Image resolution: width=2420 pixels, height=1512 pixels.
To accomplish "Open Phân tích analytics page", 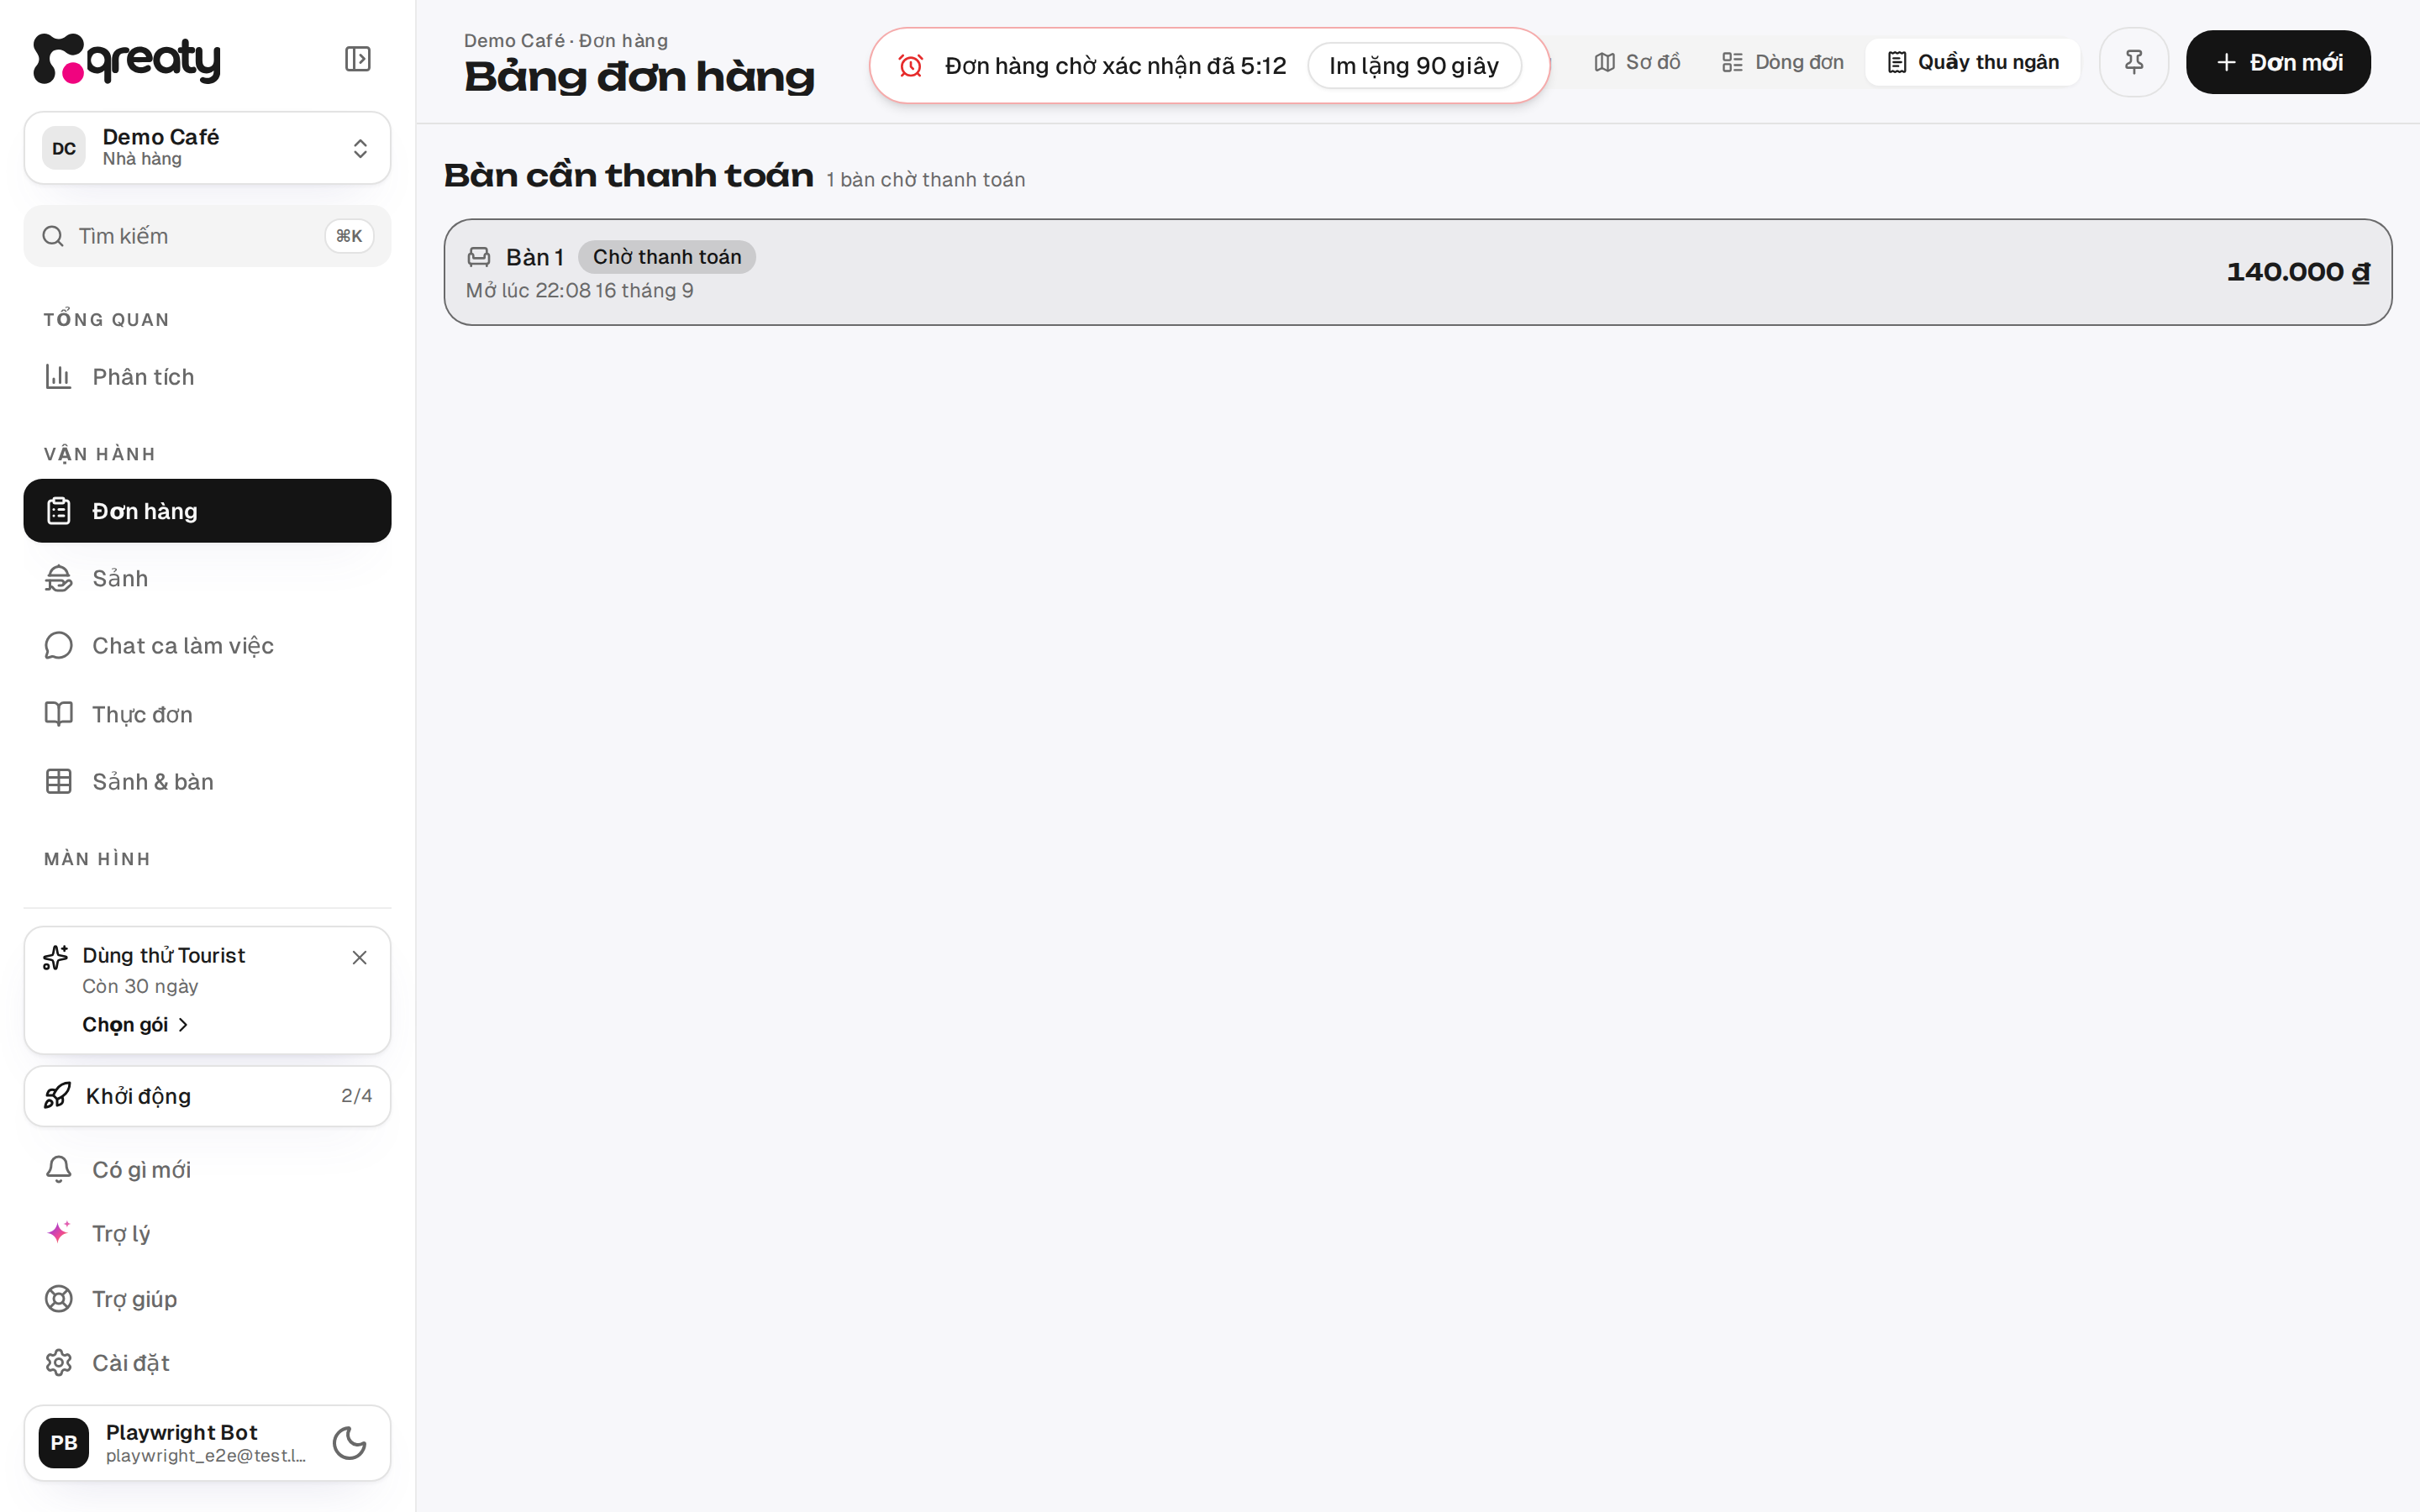I will click(207, 377).
